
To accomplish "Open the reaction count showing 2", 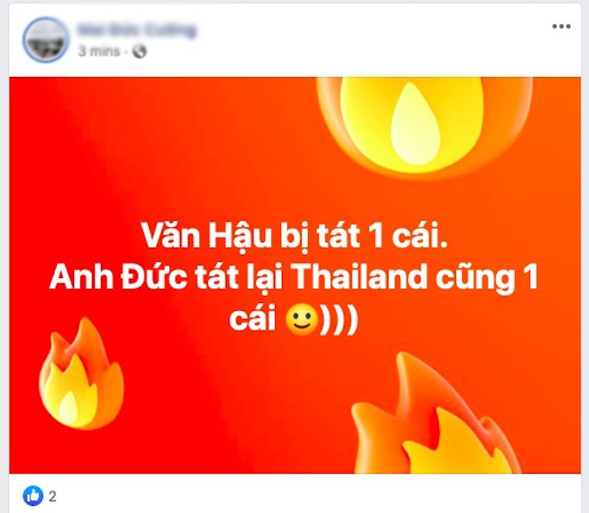I will [53, 496].
